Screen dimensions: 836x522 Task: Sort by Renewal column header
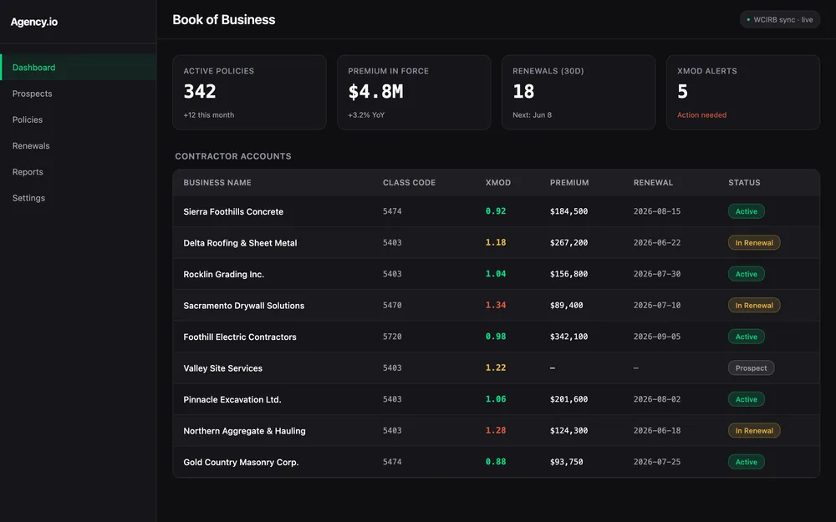pos(653,183)
